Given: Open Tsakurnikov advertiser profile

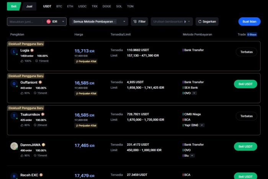Looking at the screenshot, I should tap(30, 114).
